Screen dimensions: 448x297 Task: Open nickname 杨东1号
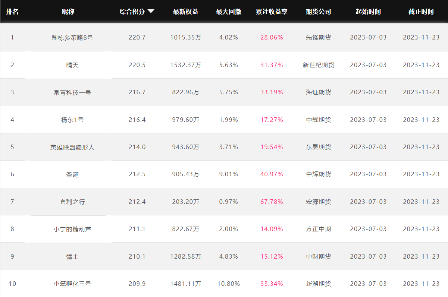coord(72,120)
